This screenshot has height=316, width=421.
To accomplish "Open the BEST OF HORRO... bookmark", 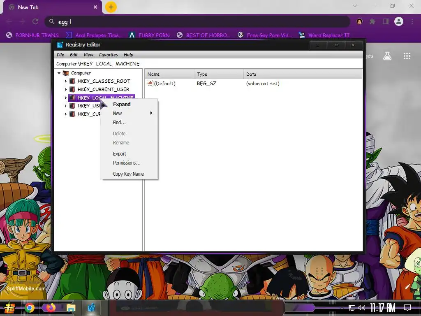I will point(204,35).
